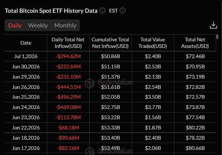Click the $52.75B cumulative inflow cell

tap(110, 107)
